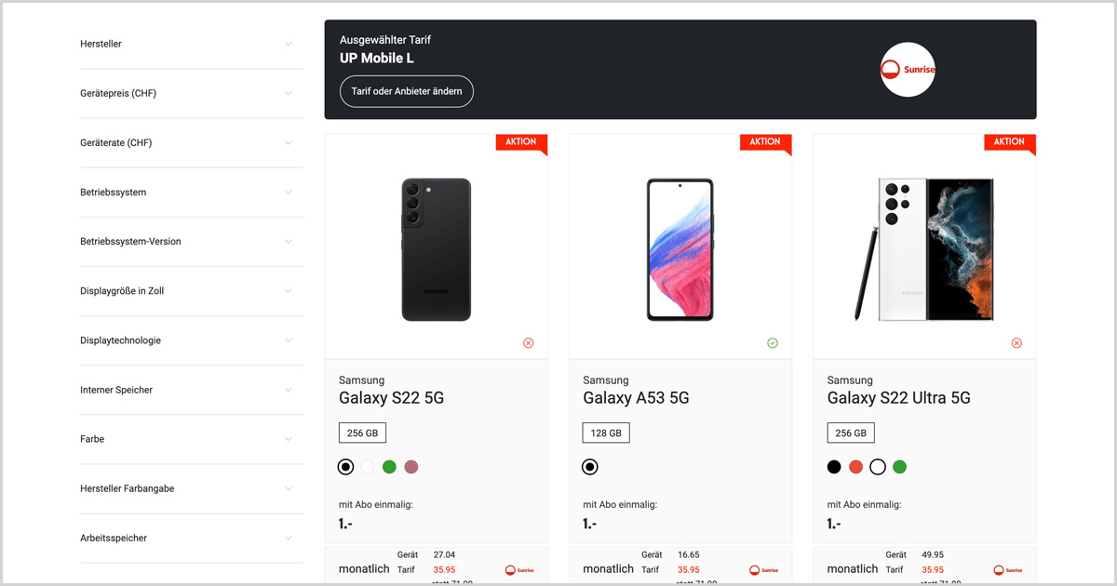
Task: Select black color for Galaxy A53 5G
Action: click(590, 467)
